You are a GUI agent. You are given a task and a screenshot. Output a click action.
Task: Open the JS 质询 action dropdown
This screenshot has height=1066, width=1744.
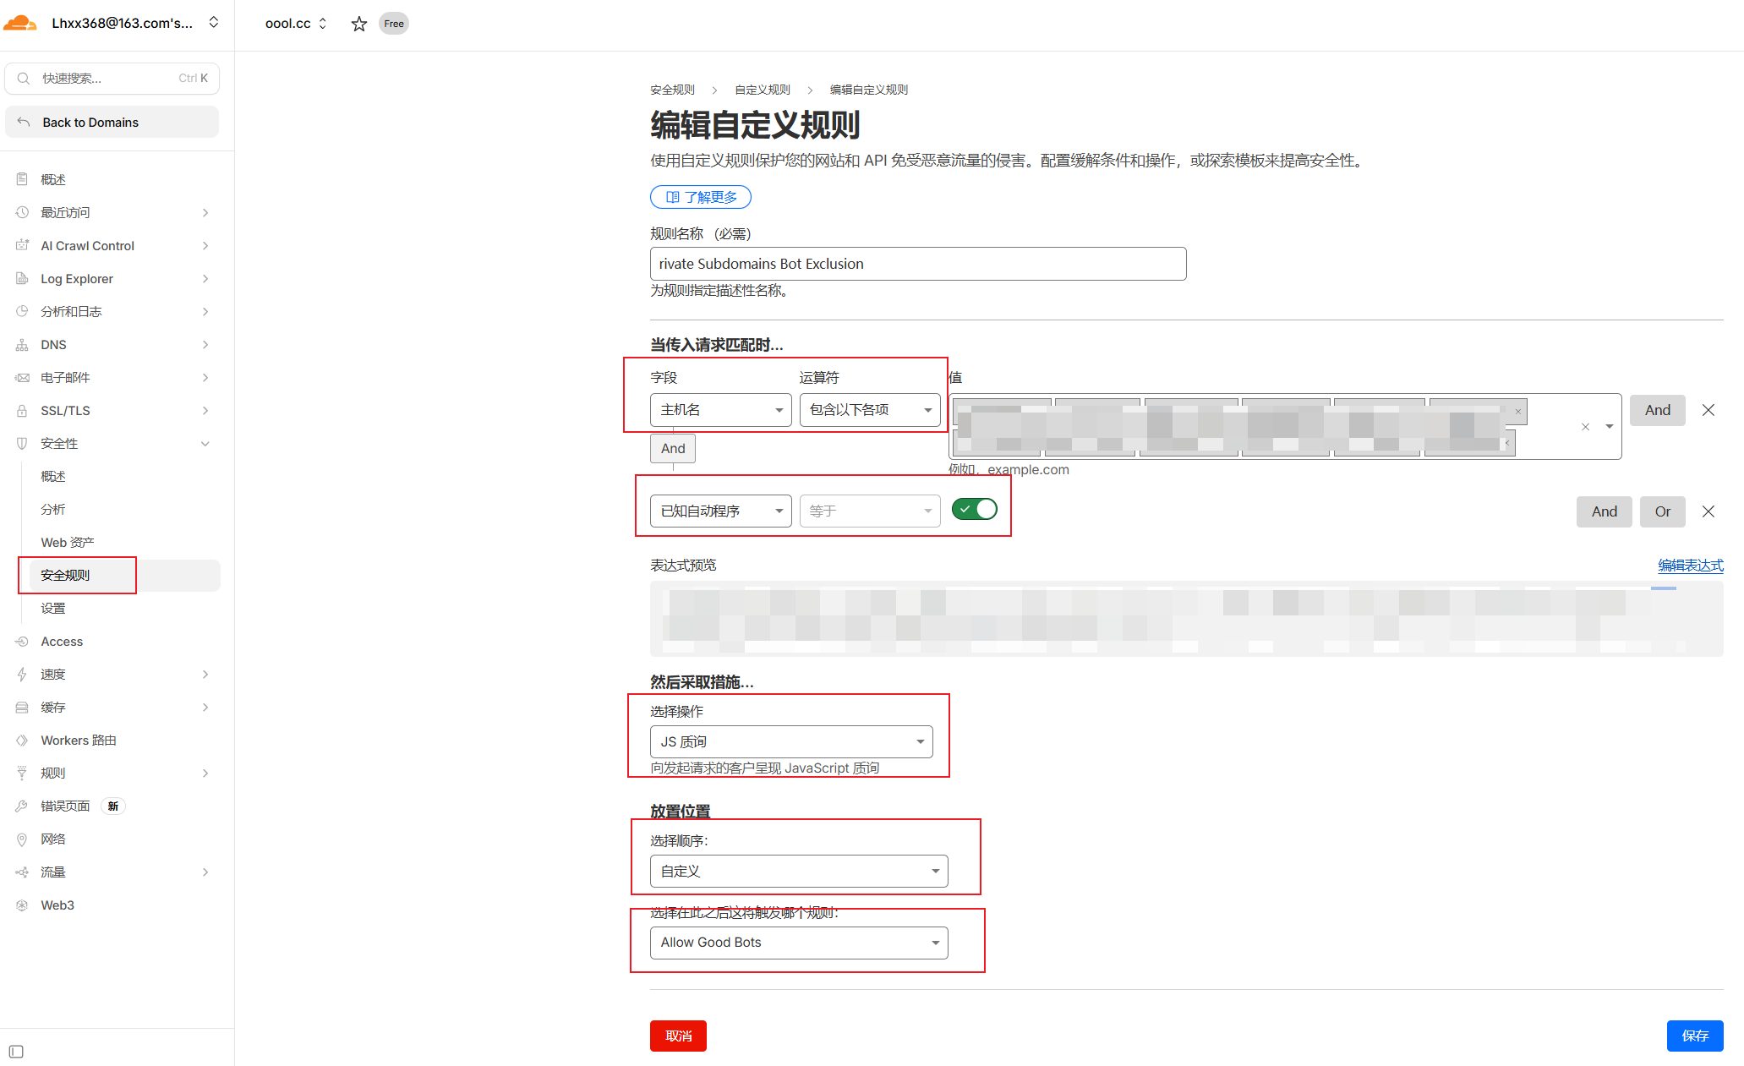click(790, 741)
